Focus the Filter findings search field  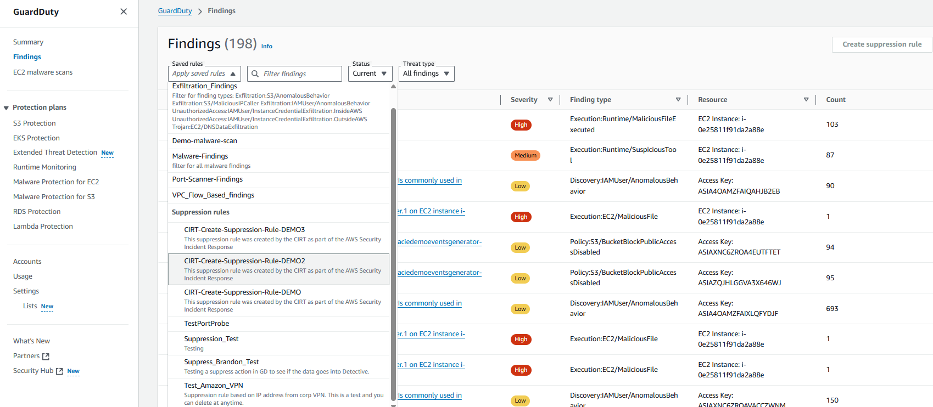(294, 74)
